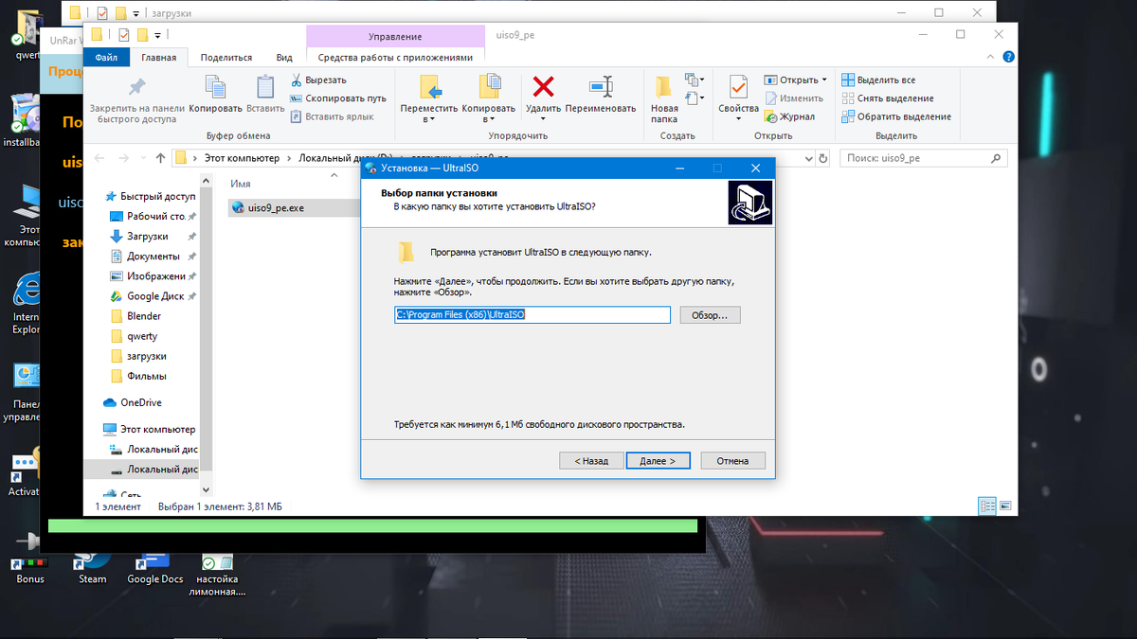The width and height of the screenshot is (1137, 639).
Task: Select Рабочий стол in the navigation pane
Action: [x=153, y=217]
